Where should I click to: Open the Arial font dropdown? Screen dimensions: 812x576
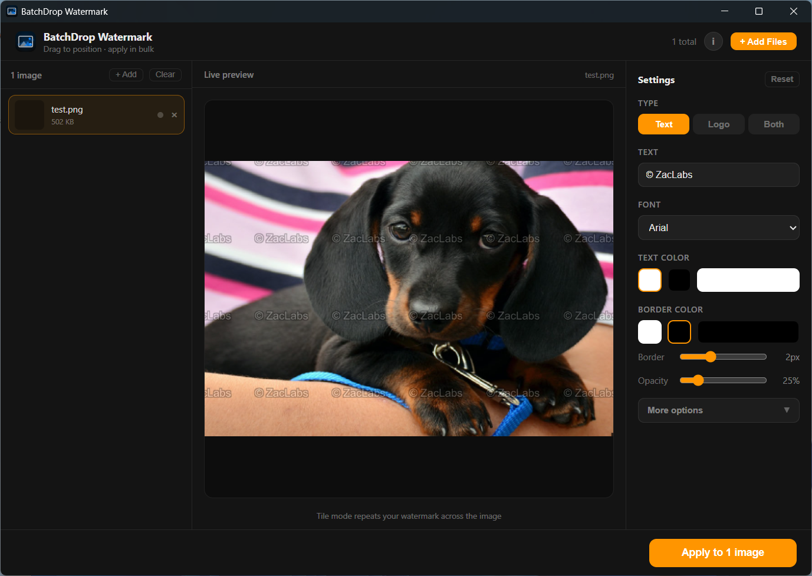[x=719, y=228]
